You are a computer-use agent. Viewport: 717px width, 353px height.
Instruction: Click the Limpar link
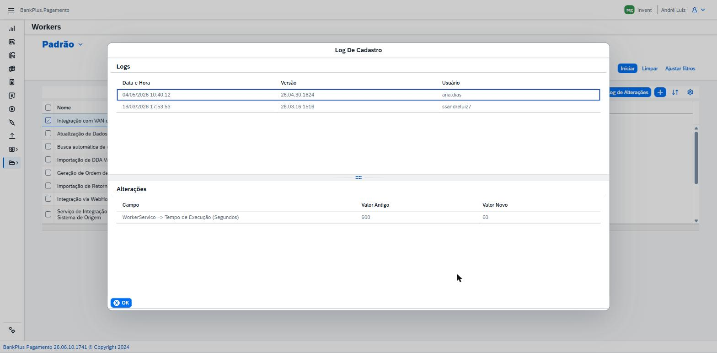click(x=650, y=69)
